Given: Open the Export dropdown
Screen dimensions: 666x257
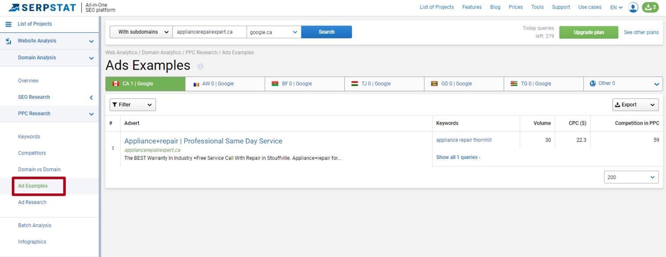Looking at the screenshot, I should 635,105.
